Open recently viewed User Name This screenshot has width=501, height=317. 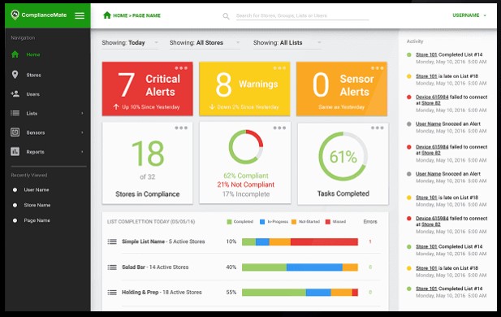tap(37, 189)
